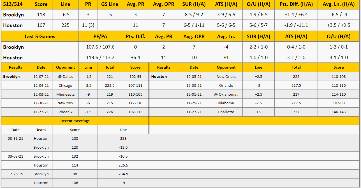Image resolution: width=361 pixels, height=188 pixels.
Task: Click the Team column header in Recent meetings
Action: 41,130
